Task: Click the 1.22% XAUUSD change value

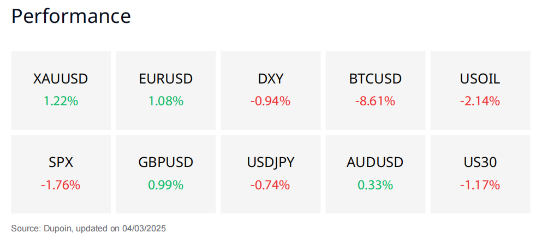Action: (61, 101)
